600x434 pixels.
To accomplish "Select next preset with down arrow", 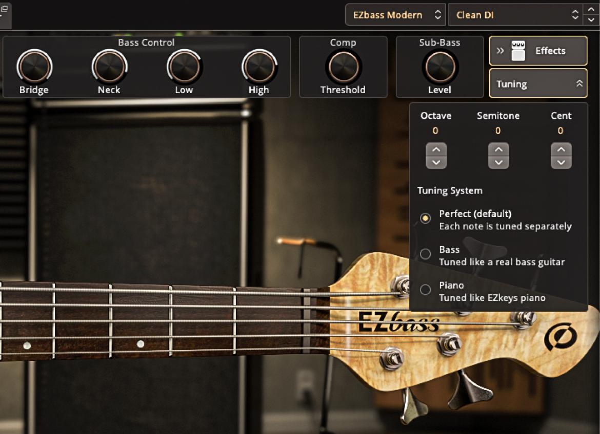I will click(x=591, y=20).
